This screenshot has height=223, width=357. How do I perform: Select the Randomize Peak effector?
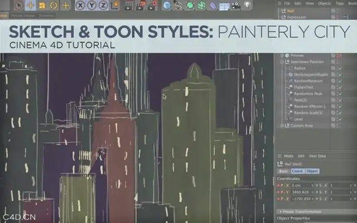308,94
